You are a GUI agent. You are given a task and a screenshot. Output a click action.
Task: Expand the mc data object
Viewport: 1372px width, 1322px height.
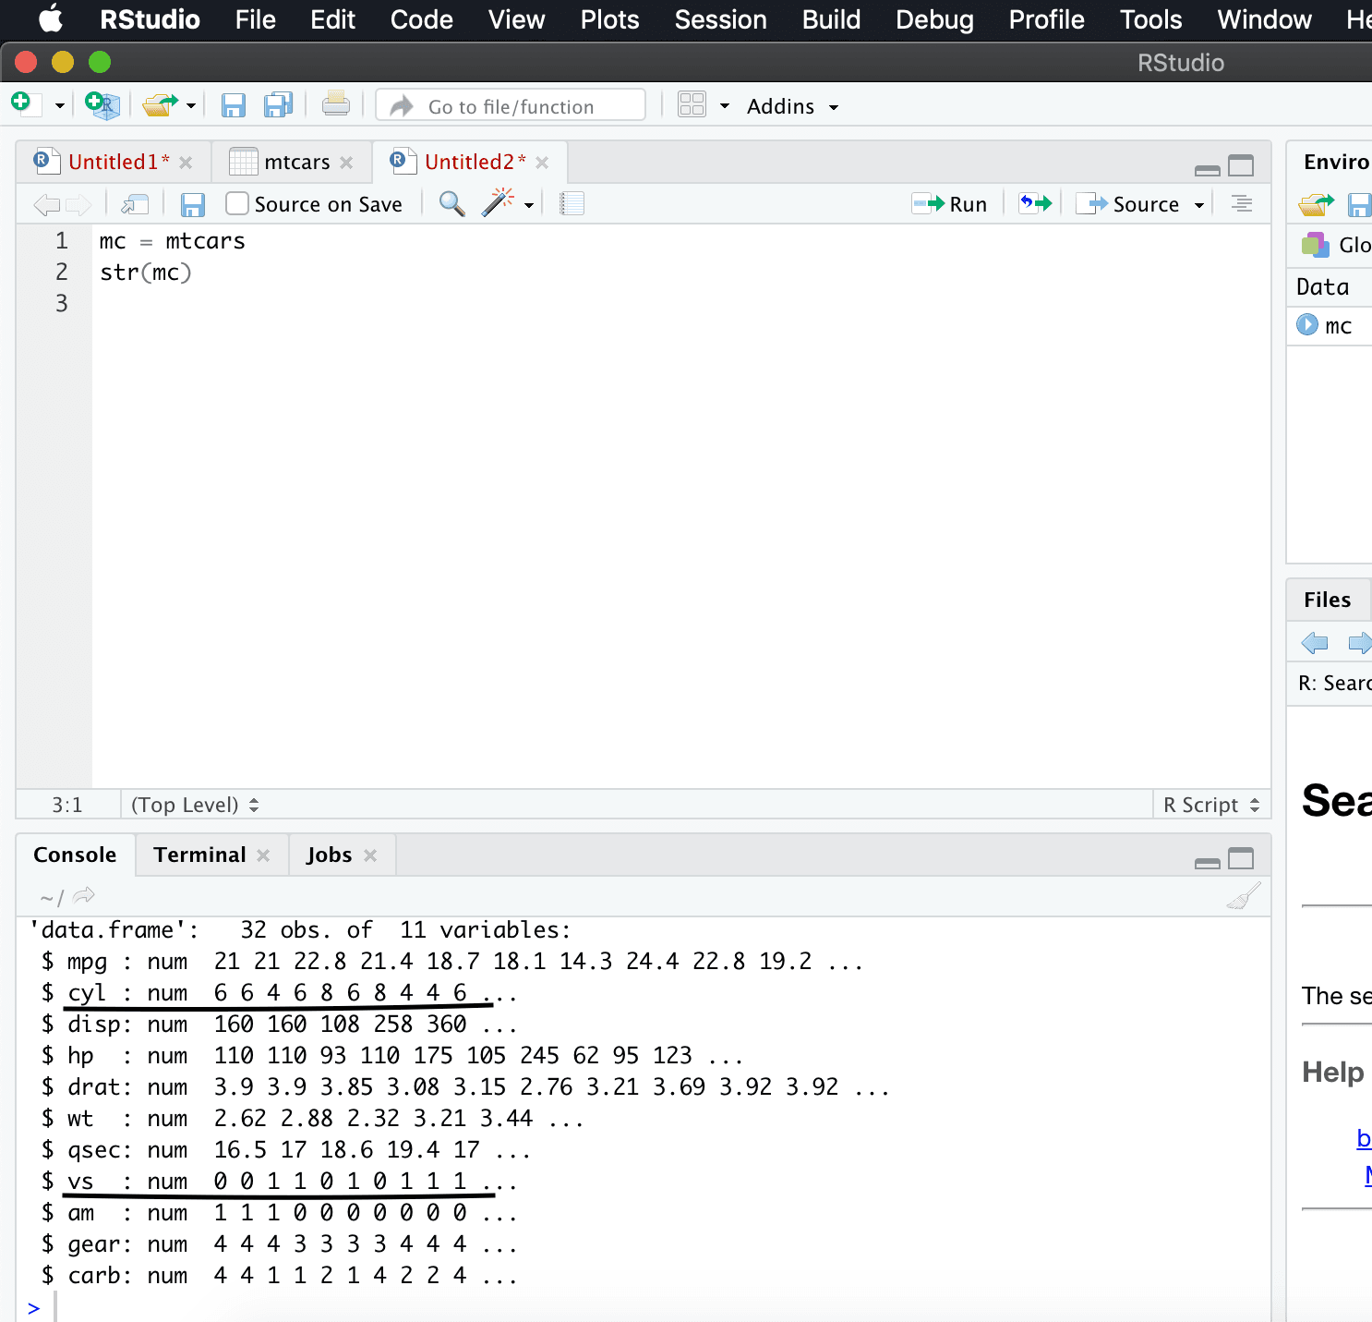pyautogui.click(x=1307, y=324)
